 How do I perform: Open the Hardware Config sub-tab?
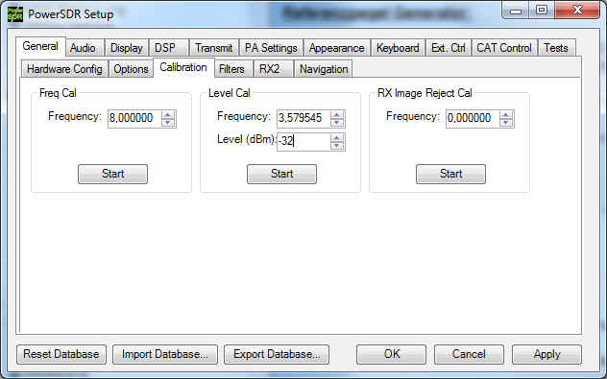pos(64,69)
